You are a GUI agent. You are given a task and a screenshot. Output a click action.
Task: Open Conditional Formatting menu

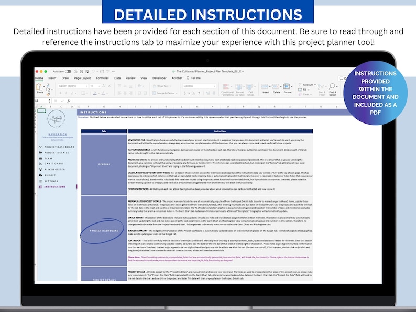227,90
